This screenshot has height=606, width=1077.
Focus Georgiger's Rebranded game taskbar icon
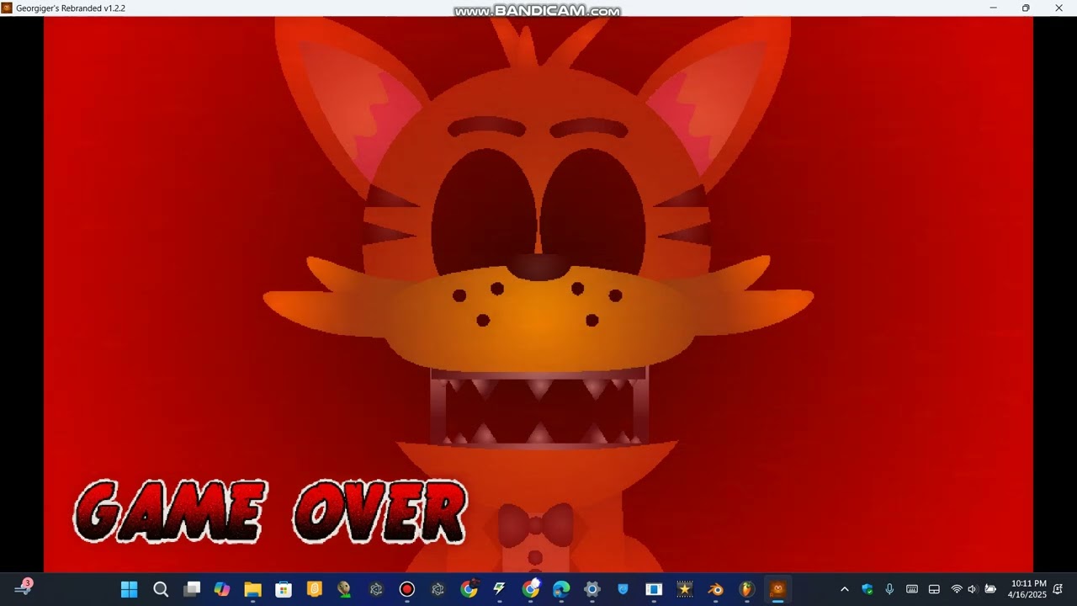777,589
